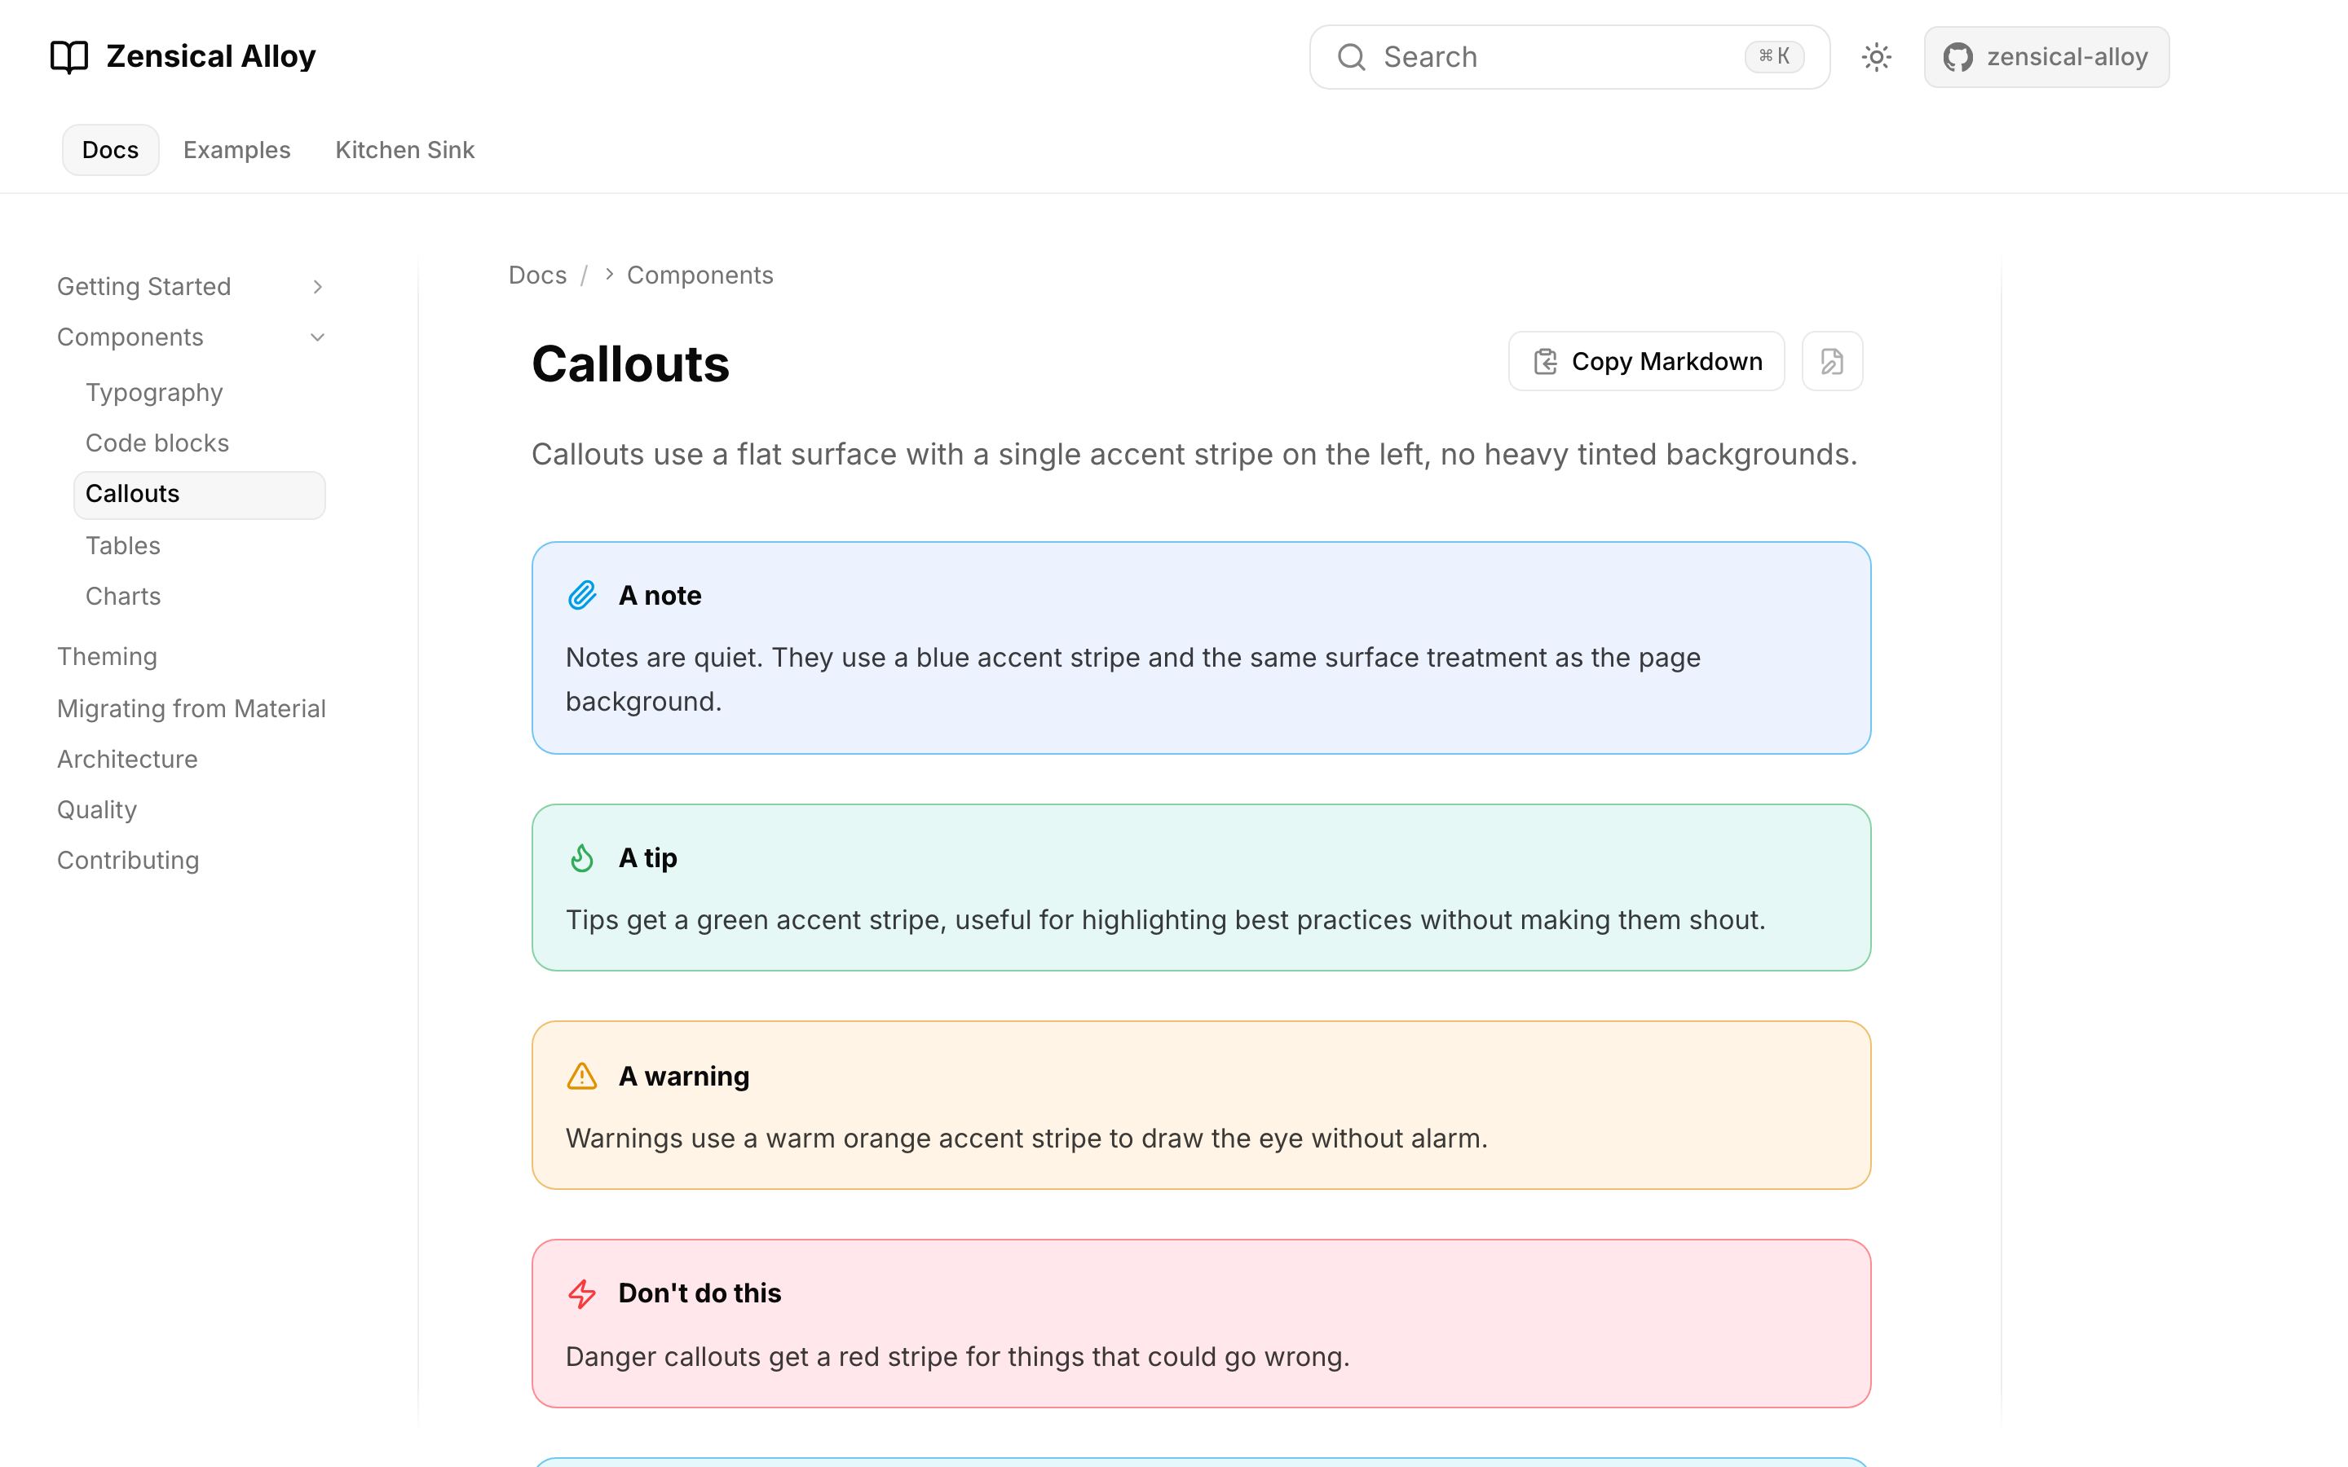The height and width of the screenshot is (1467, 2348).
Task: Open the Code blocks sidebar page
Action: (x=157, y=443)
